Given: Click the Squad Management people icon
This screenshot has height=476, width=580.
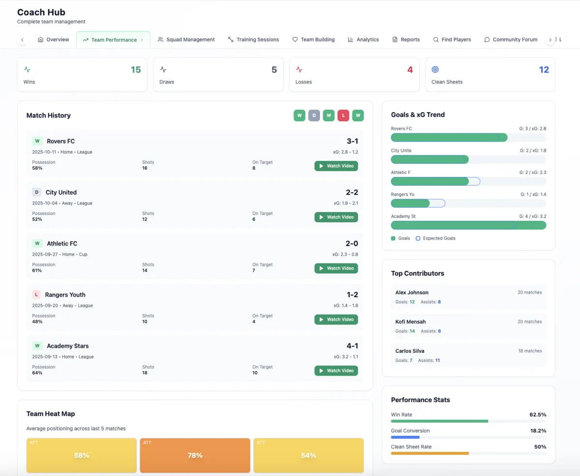Looking at the screenshot, I should pyautogui.click(x=160, y=40).
